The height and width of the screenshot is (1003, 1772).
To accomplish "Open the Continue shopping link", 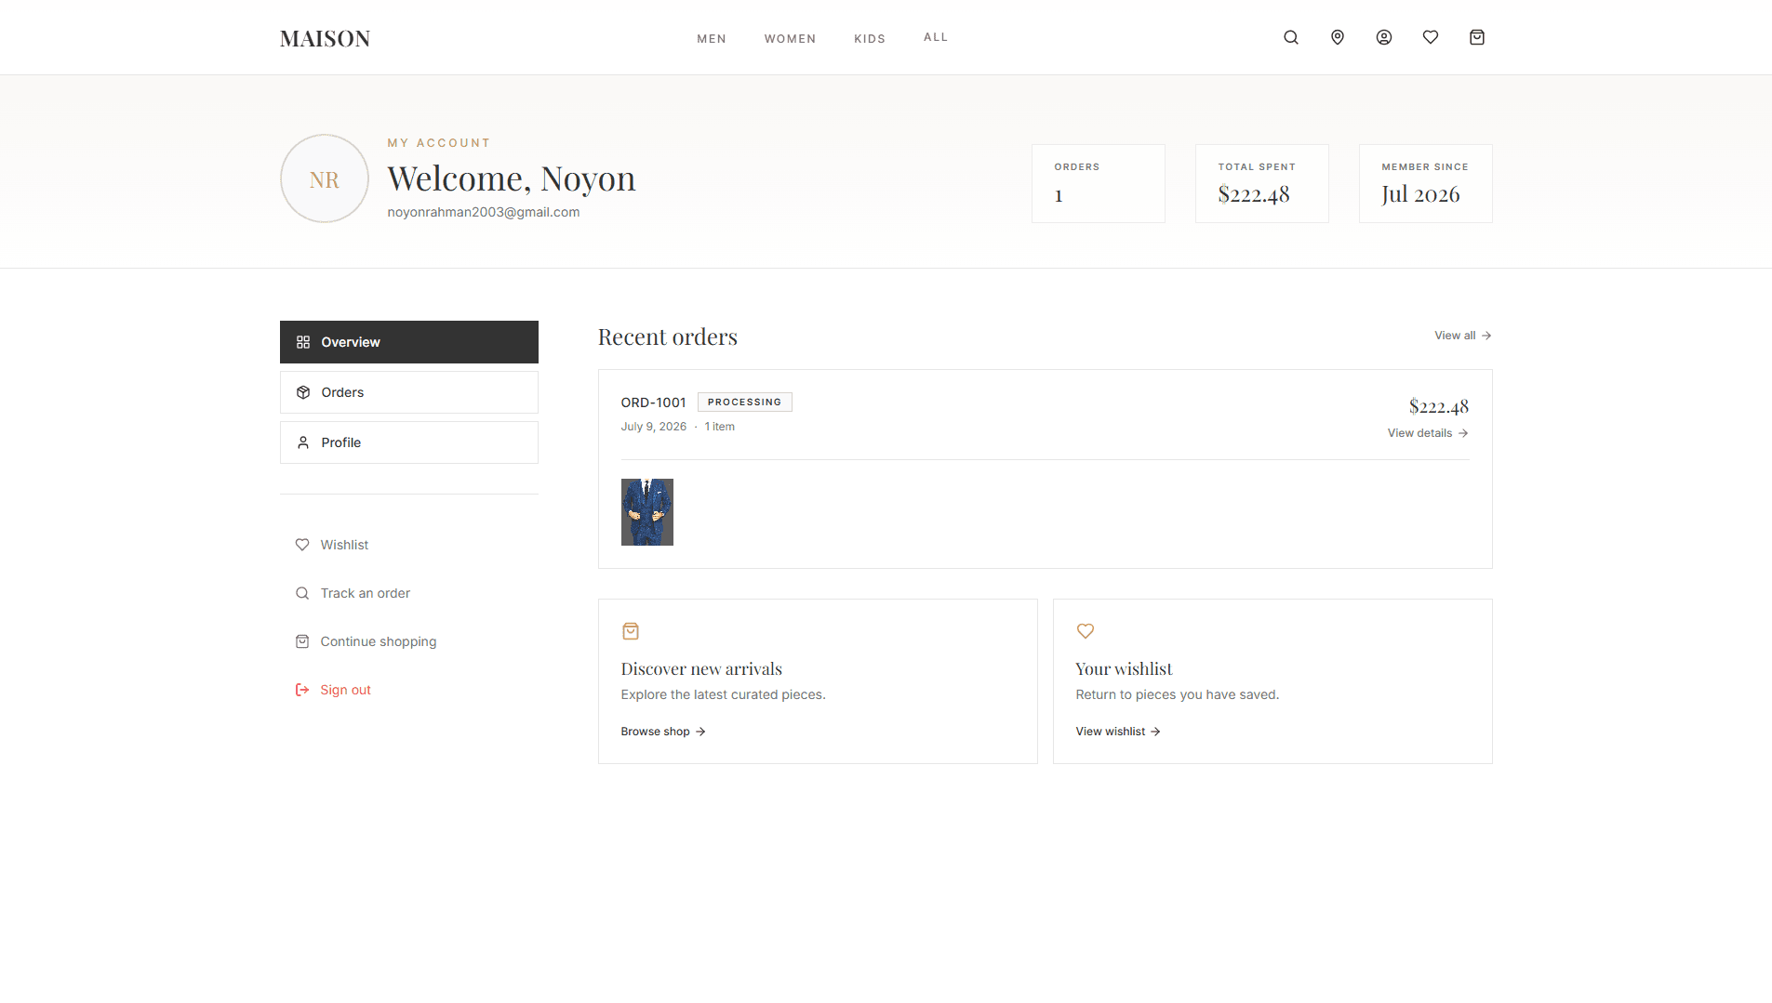I will (x=366, y=641).
